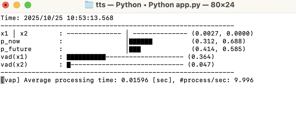Click the filled p_now bar

tap(141, 42)
